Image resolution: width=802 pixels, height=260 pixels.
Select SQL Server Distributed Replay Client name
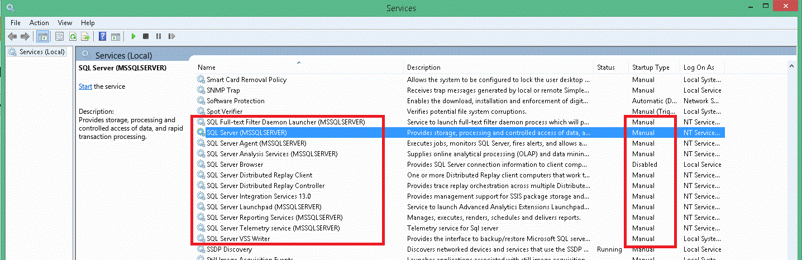click(x=260, y=175)
